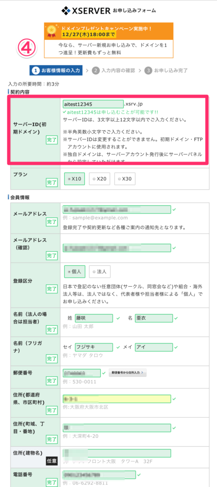Choose 法人 registration type
217x487 pixels.
point(99,272)
